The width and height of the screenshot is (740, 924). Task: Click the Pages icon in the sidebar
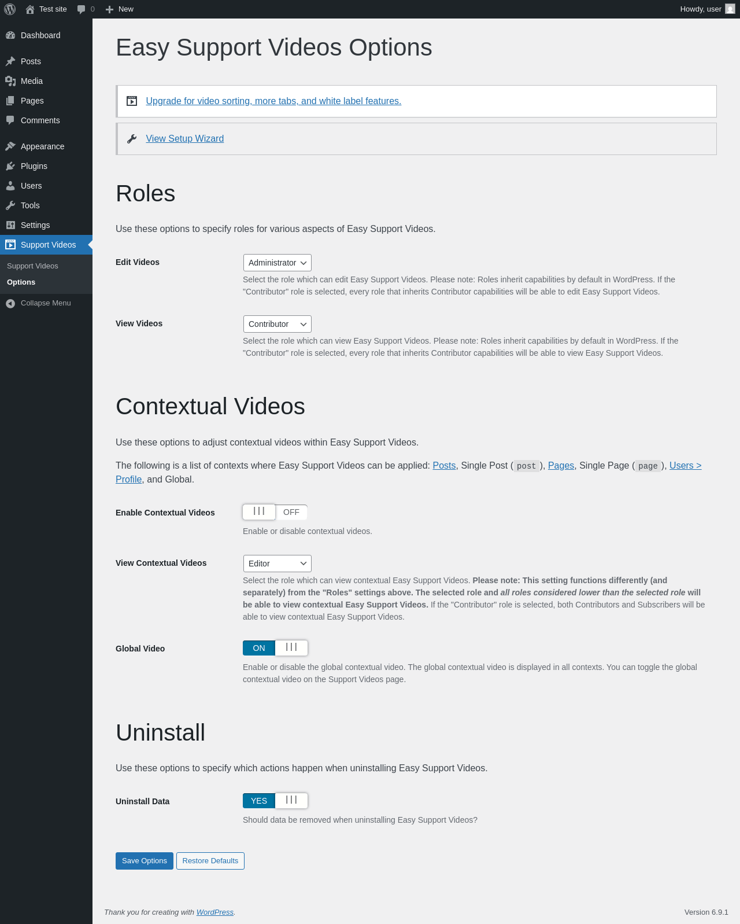tap(10, 101)
